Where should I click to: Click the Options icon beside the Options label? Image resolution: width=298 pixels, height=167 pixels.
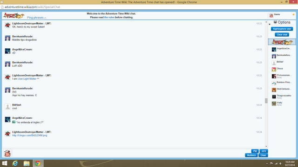coord(275,22)
